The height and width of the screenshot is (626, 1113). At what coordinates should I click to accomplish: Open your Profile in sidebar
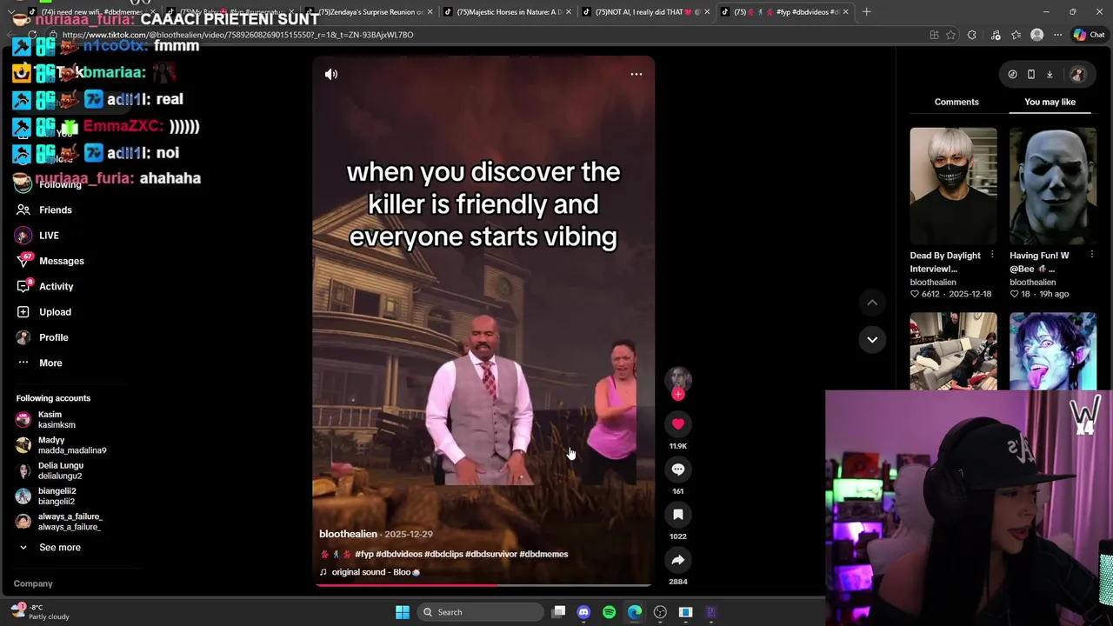coord(42,337)
